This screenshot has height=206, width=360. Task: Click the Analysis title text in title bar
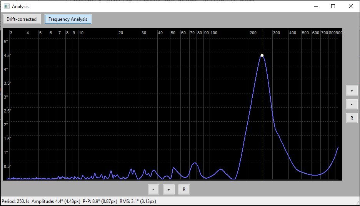click(20, 7)
